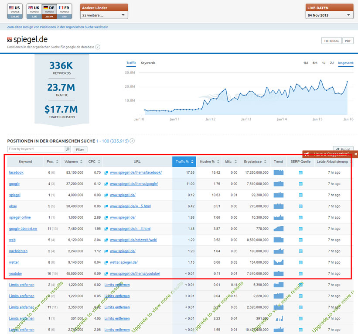
Task: Click the megaphone icon on suggestion banner
Action: [307, 154]
